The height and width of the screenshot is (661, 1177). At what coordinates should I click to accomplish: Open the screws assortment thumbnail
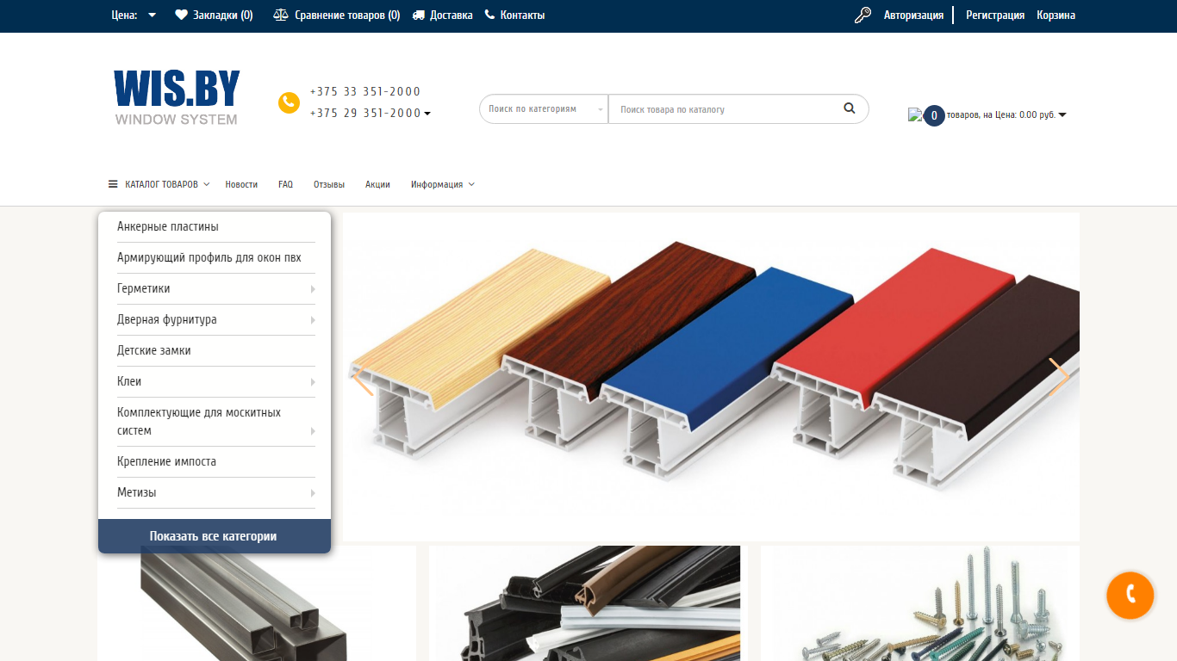point(920,603)
